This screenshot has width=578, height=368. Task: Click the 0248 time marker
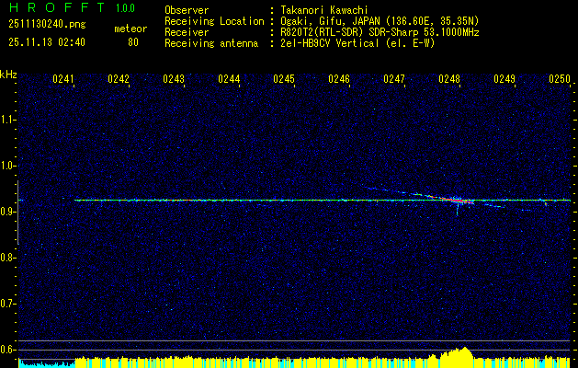[449, 80]
